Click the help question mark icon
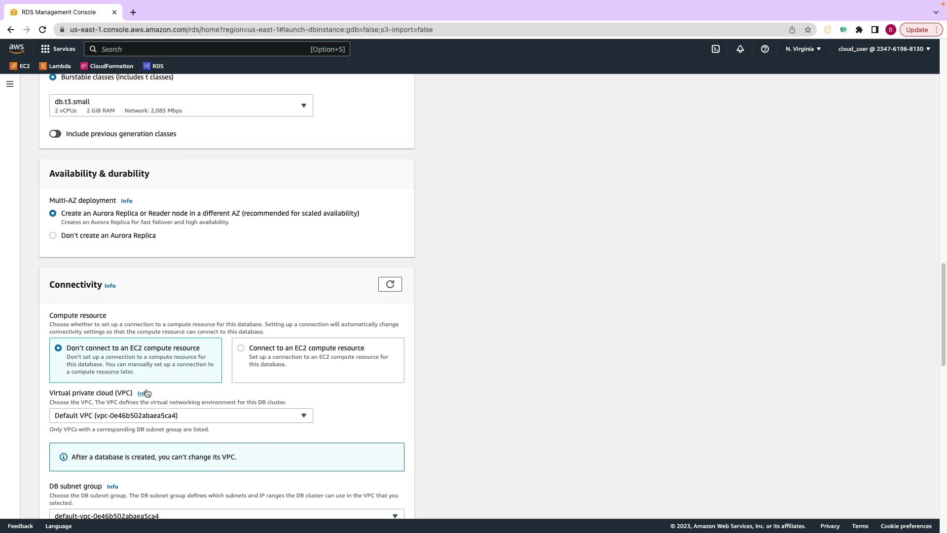947x533 pixels. [x=765, y=49]
